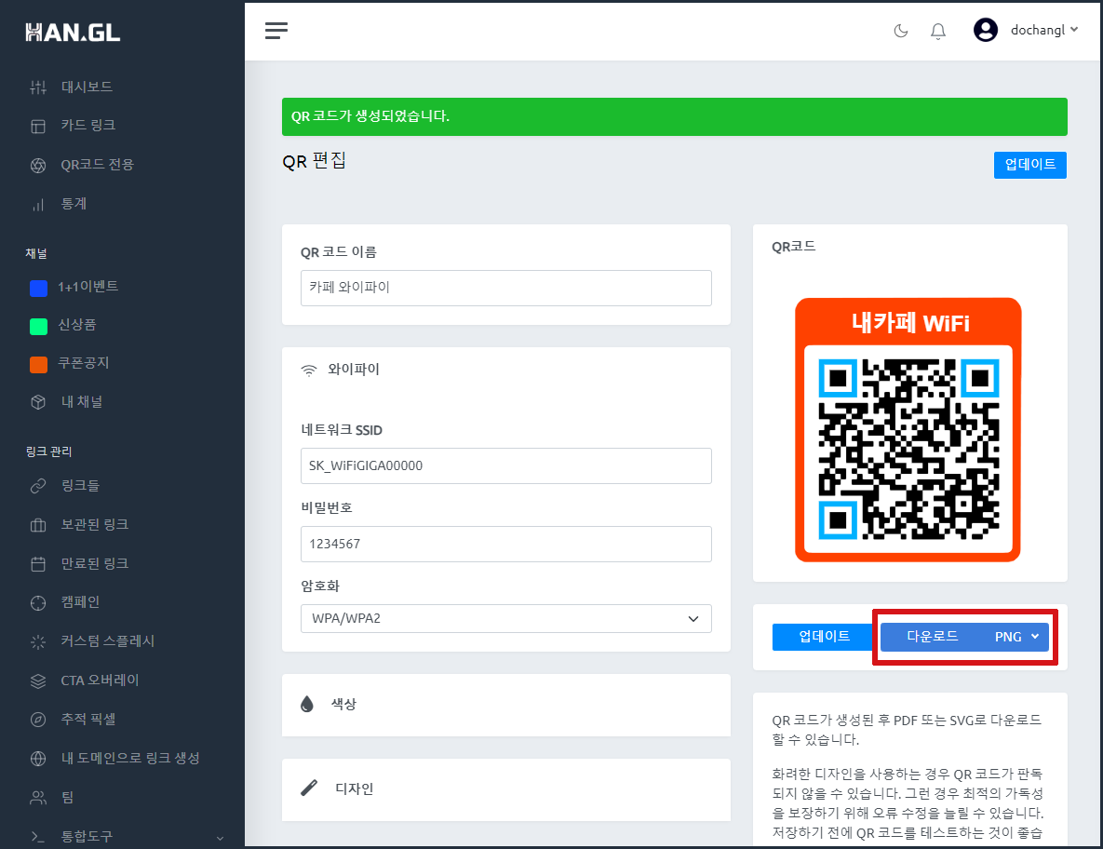This screenshot has width=1103, height=849.
Task: Click the 다운로드 button
Action: click(x=932, y=637)
